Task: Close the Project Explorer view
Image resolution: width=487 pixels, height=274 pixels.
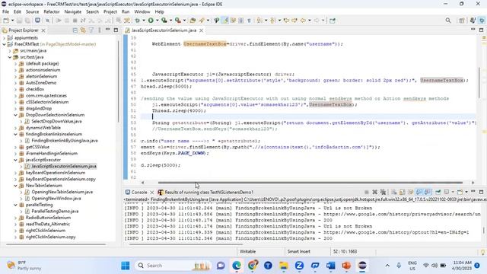Action: click(x=43, y=30)
